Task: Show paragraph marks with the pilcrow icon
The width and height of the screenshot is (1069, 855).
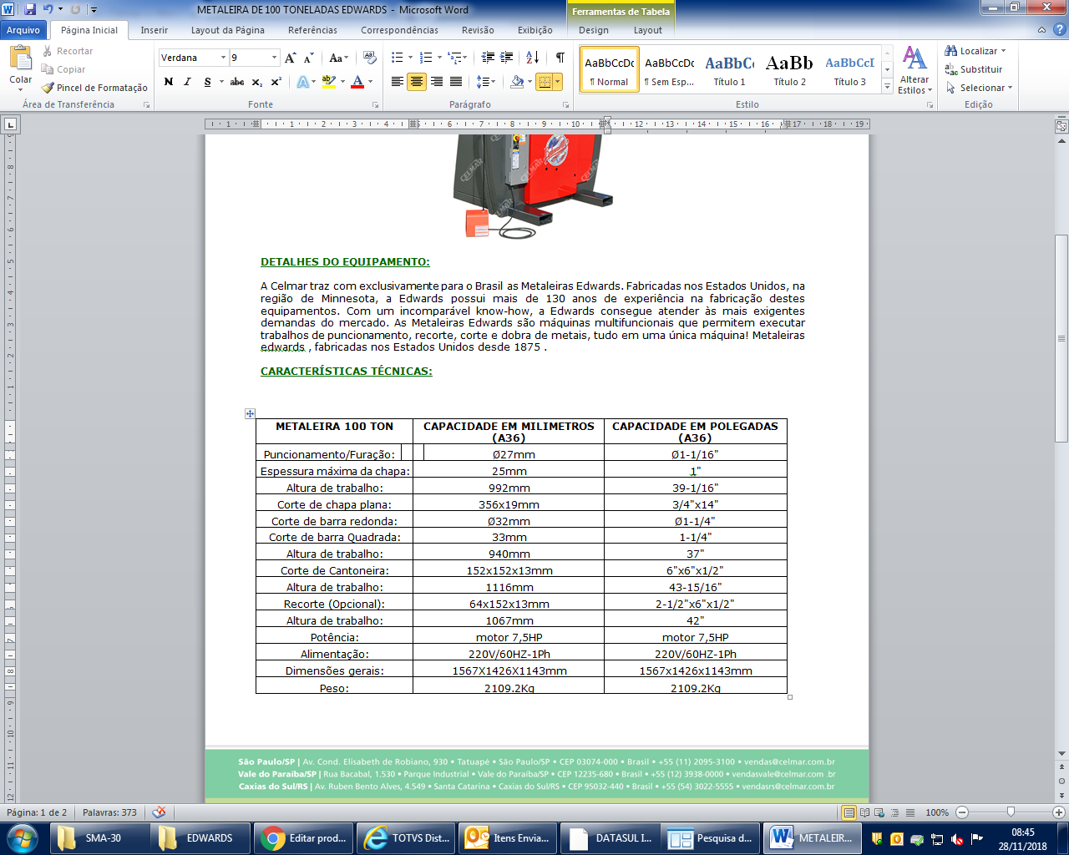Action: [x=560, y=58]
